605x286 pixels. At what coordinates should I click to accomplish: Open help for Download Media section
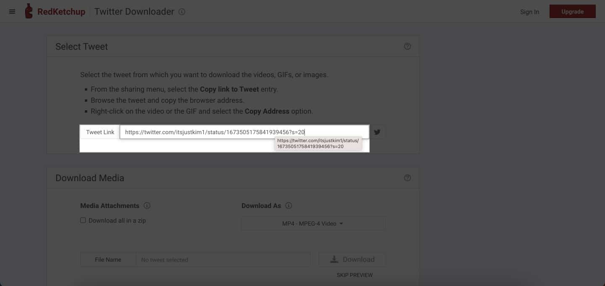click(x=407, y=178)
